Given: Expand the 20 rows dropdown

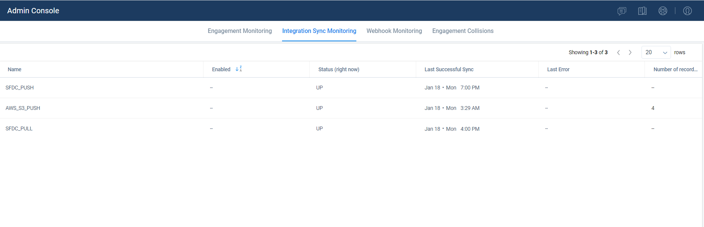Looking at the screenshot, I should pyautogui.click(x=656, y=53).
